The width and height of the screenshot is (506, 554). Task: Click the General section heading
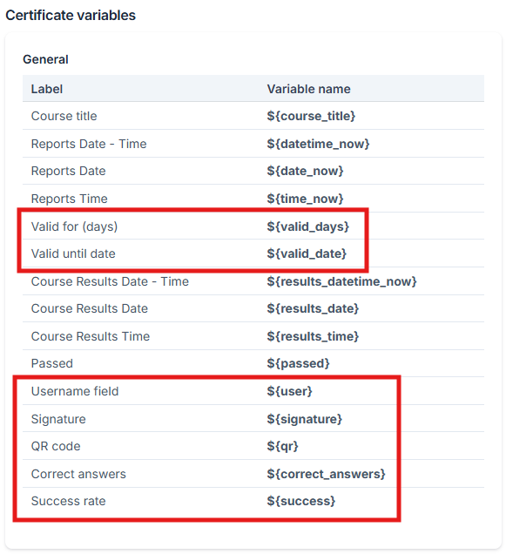[x=45, y=59]
